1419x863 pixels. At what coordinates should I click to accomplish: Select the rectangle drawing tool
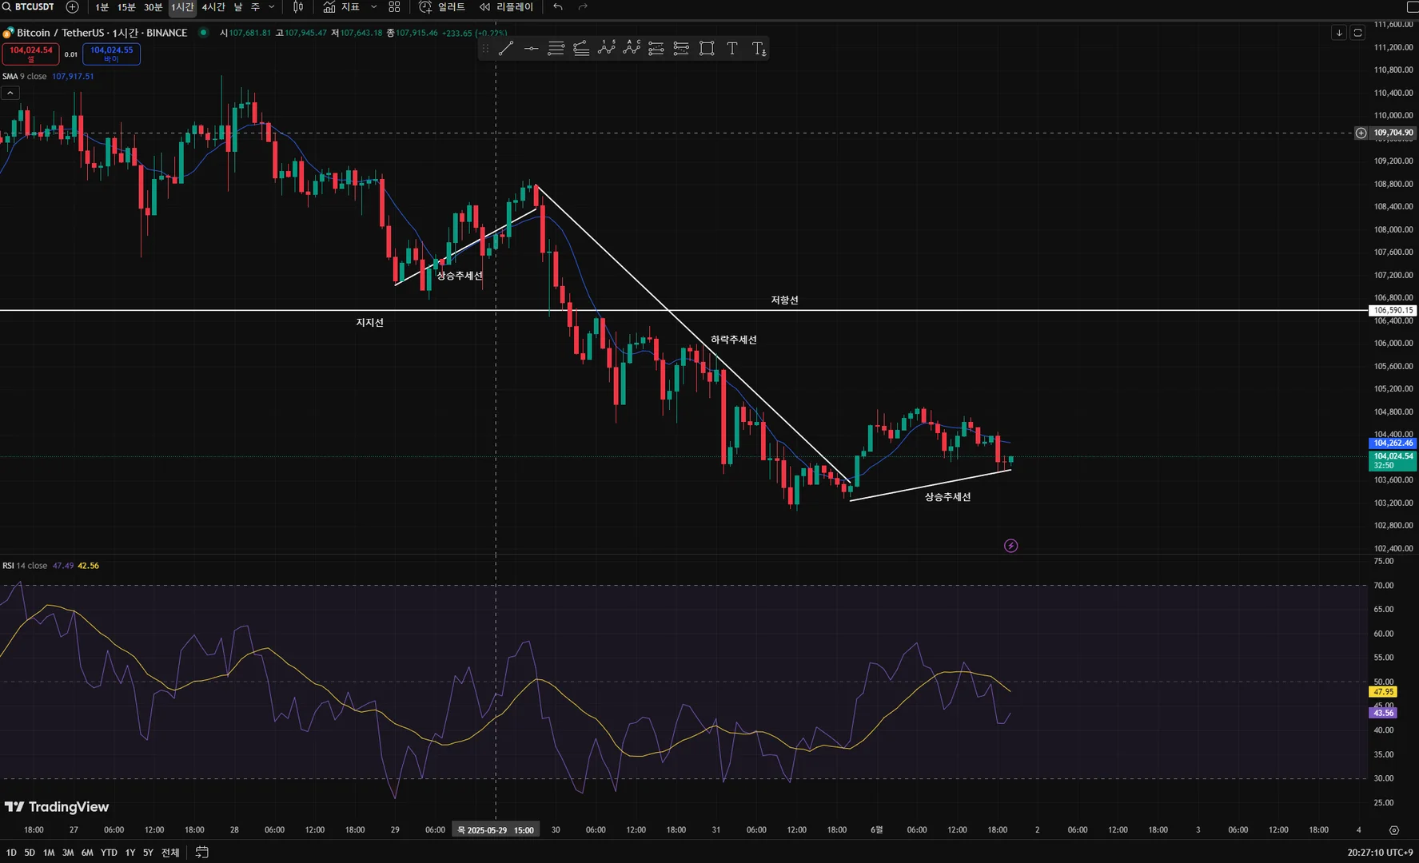(x=707, y=49)
